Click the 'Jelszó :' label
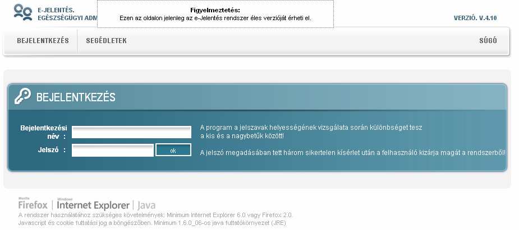The width and height of the screenshot is (519, 230). [52, 150]
